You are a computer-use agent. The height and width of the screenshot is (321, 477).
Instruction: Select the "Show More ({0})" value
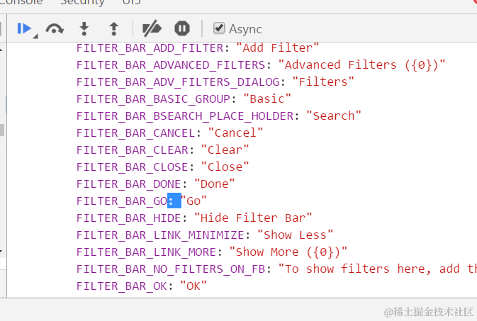coord(288,252)
